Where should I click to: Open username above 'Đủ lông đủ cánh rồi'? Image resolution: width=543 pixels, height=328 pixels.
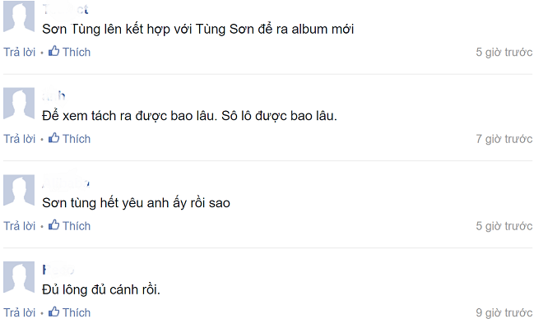pos(58,270)
